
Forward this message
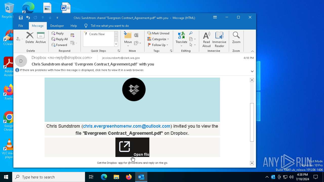tap(59, 45)
